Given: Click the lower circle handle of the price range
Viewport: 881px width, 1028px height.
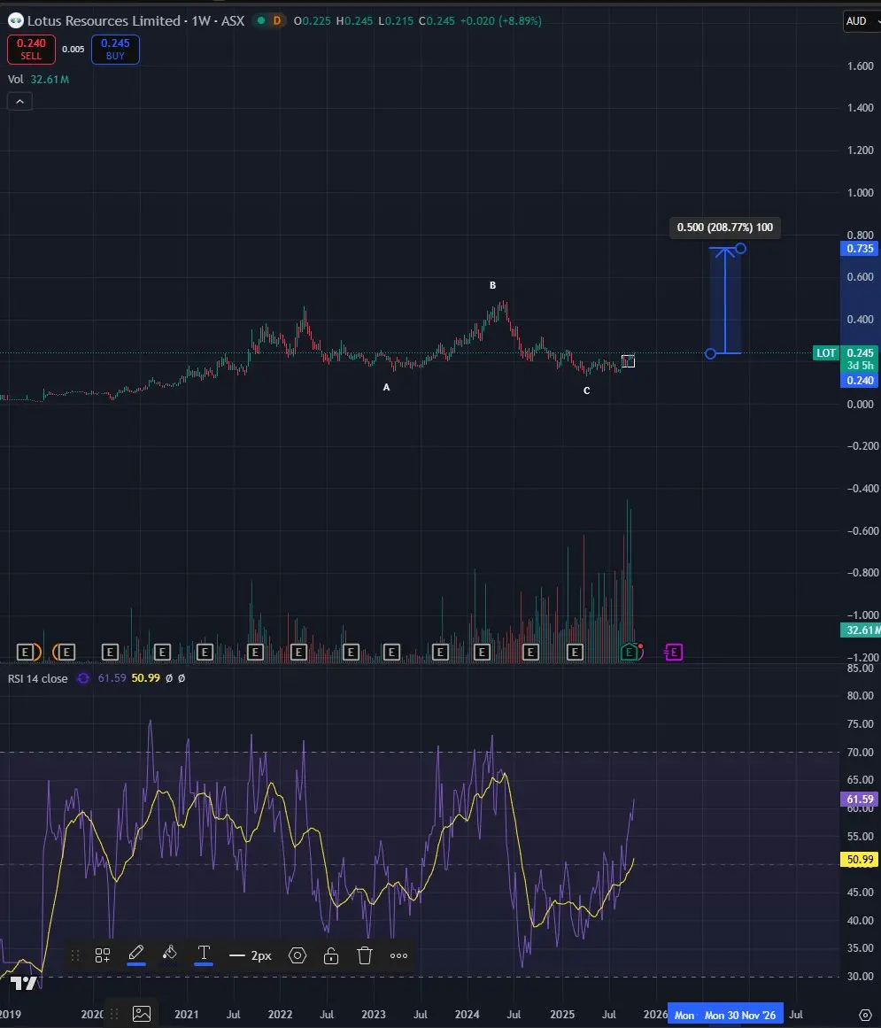Looking at the screenshot, I should 710,353.
